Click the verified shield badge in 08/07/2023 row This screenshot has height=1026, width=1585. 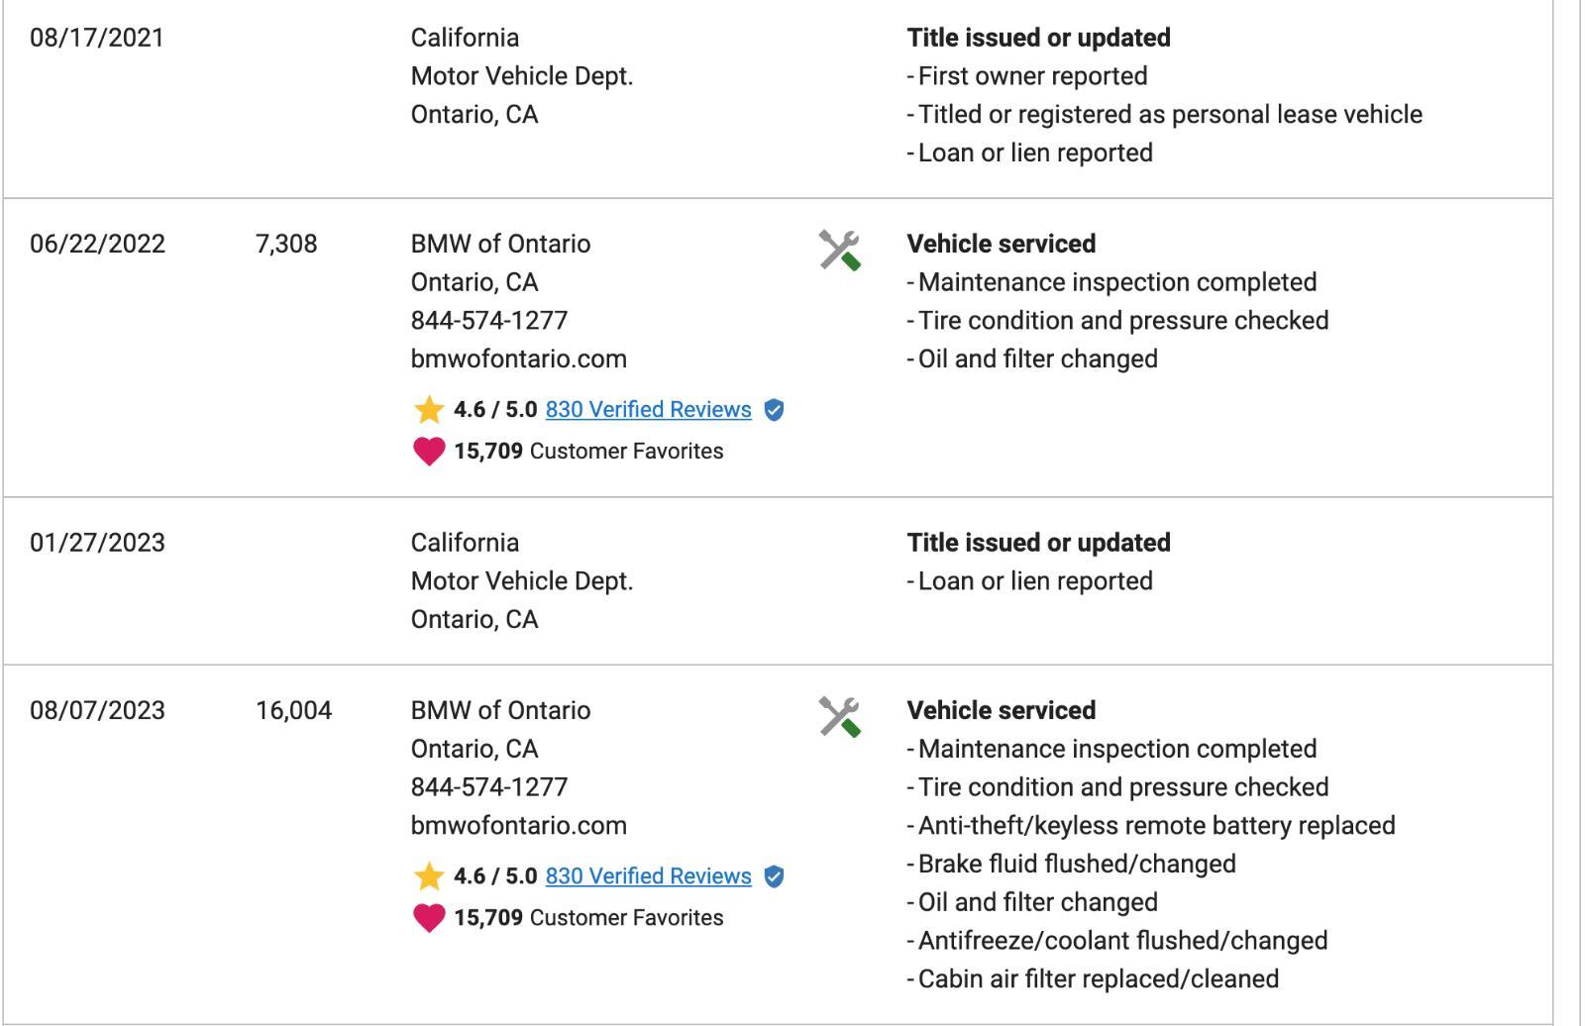[775, 876]
